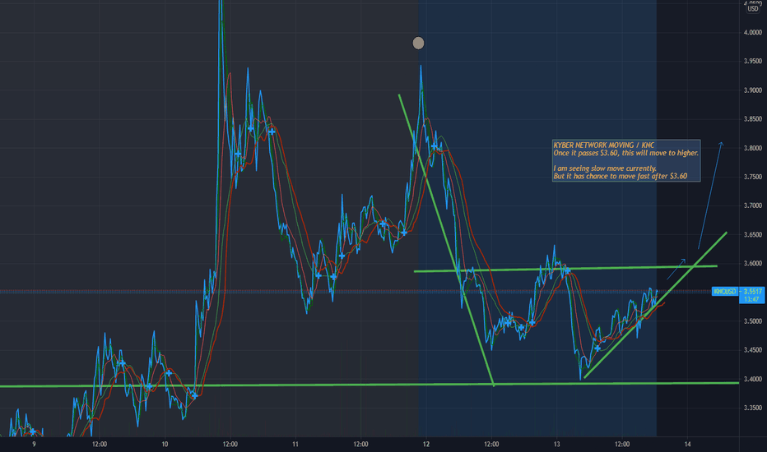Click the 3.4000 price axis label
Image resolution: width=767 pixels, height=452 pixels.
[x=752, y=379]
